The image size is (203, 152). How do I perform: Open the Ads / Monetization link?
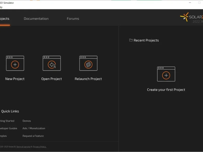pyautogui.click(x=34, y=128)
